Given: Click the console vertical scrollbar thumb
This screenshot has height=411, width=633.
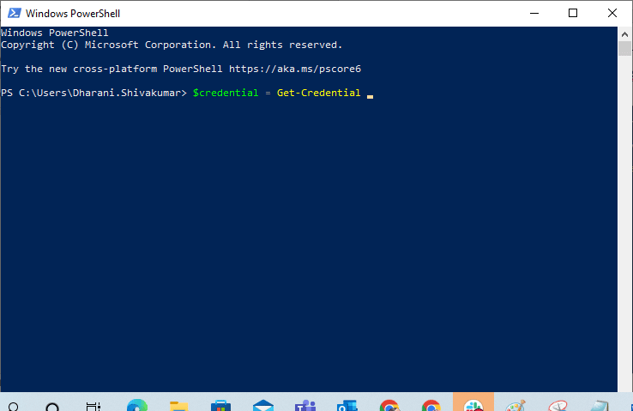Looking at the screenshot, I should tap(624, 48).
